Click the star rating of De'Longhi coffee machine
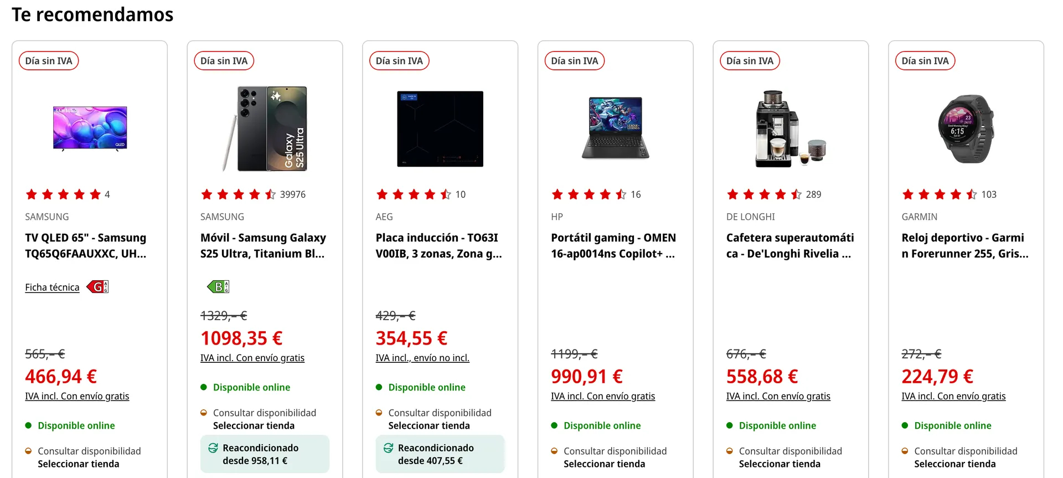 click(x=764, y=194)
